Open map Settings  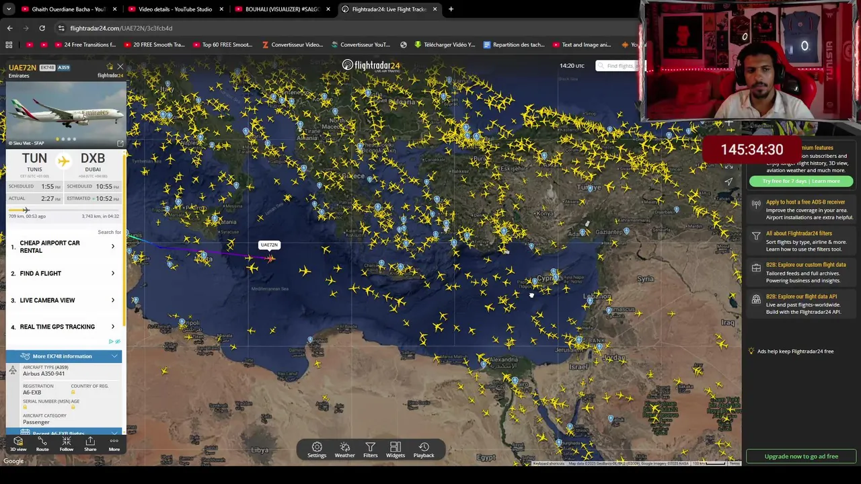pos(317,450)
